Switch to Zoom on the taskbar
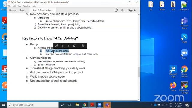Screen dimensions: 192x108 [100, 105]
